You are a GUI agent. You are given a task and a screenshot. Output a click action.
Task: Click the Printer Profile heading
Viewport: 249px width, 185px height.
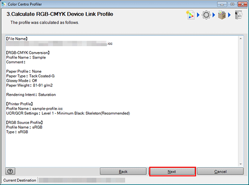tap(19, 104)
